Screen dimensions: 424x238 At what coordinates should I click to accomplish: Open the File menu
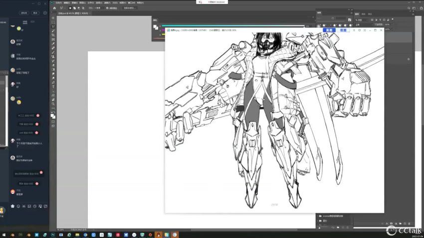click(x=59, y=2)
